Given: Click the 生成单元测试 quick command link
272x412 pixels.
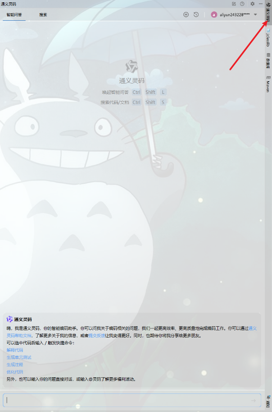Looking at the screenshot, I should [19, 357].
